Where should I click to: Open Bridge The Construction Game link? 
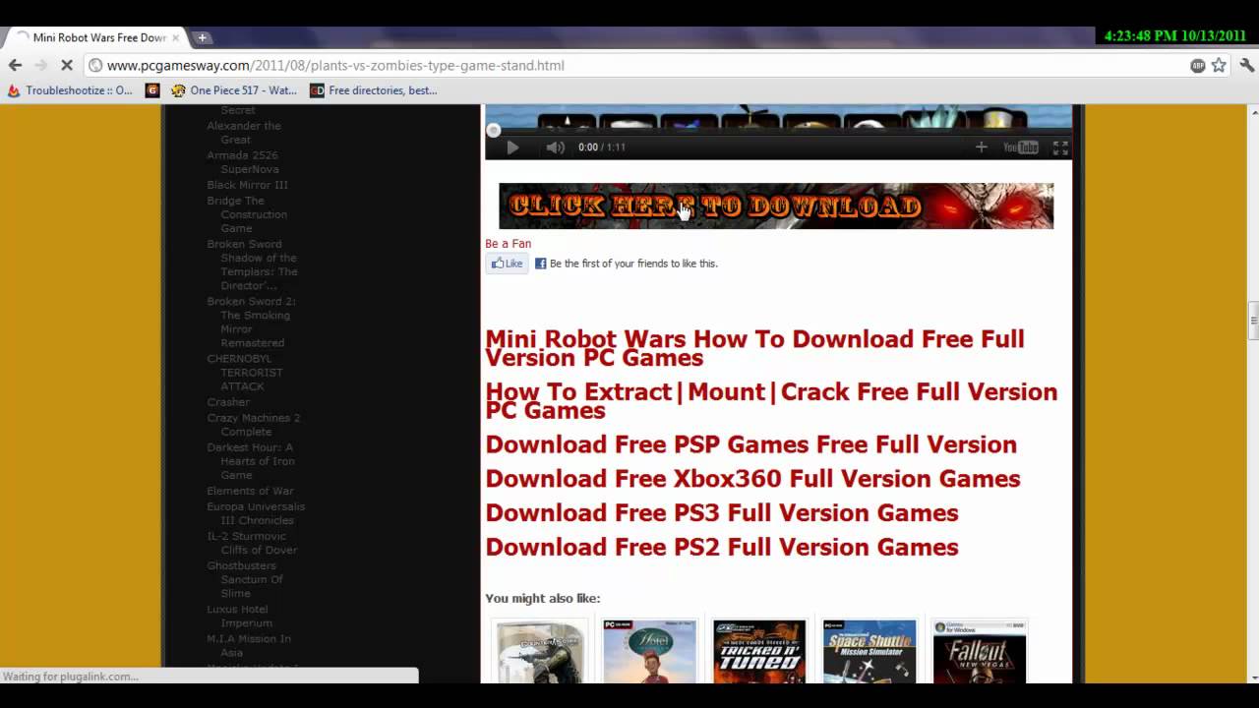point(247,214)
